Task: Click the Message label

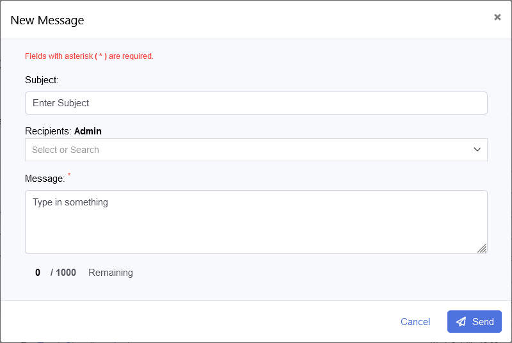Action: tap(45, 179)
